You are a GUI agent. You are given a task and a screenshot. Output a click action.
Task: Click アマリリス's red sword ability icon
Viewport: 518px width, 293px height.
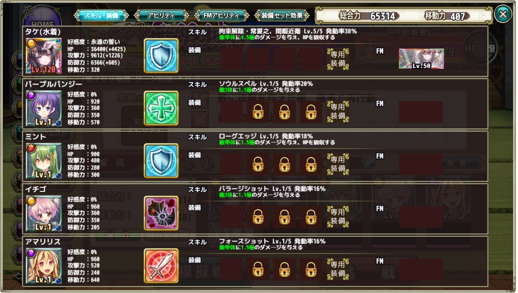161,266
